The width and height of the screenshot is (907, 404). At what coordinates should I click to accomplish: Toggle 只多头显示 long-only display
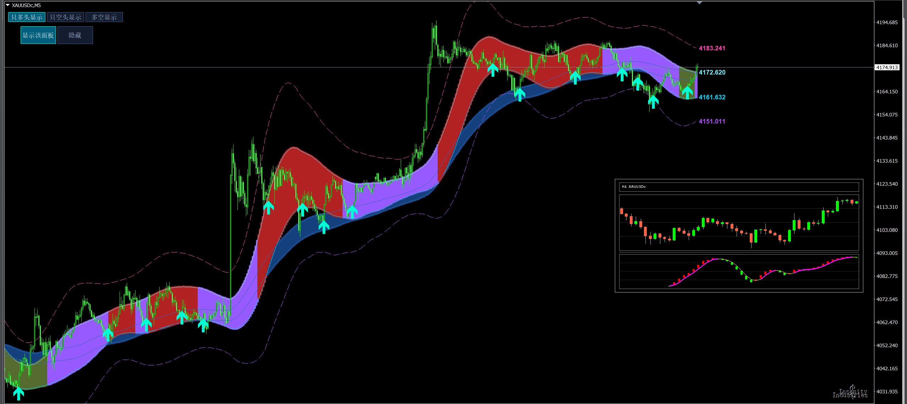pos(27,17)
